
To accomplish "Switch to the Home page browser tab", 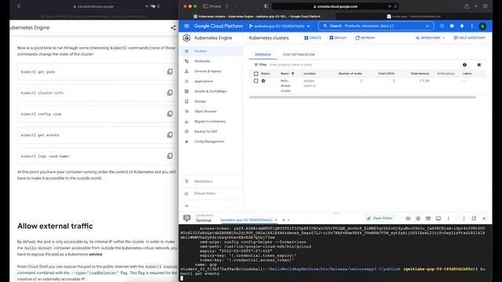I will click(x=413, y=16).
